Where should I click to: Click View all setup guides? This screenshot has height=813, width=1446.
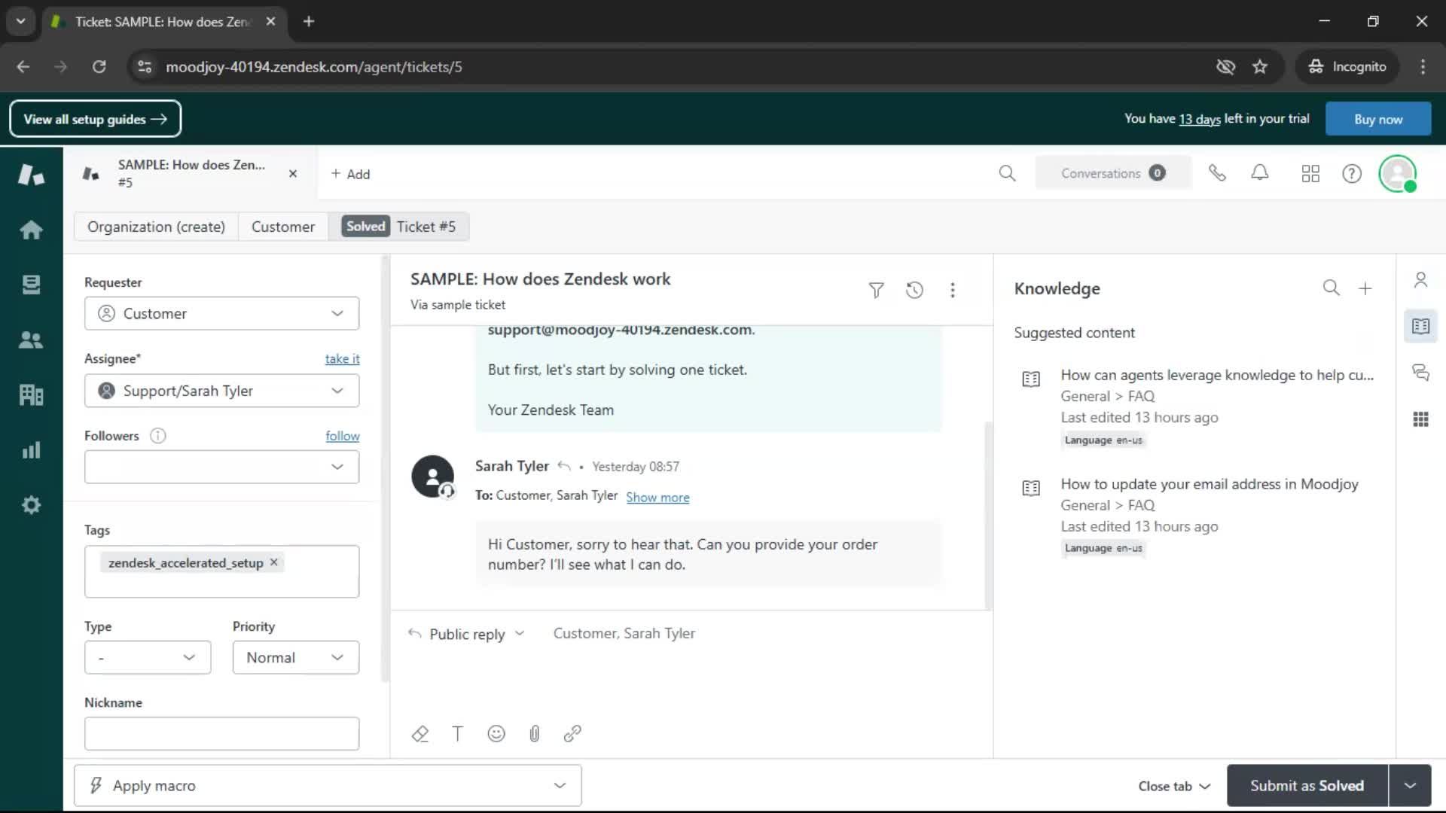coord(95,119)
